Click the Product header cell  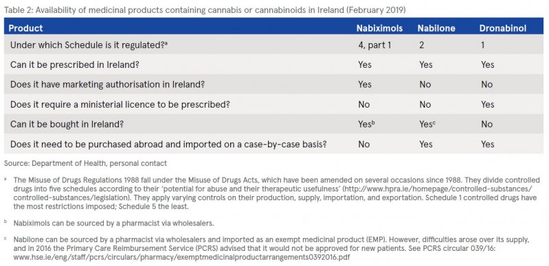(x=25, y=28)
